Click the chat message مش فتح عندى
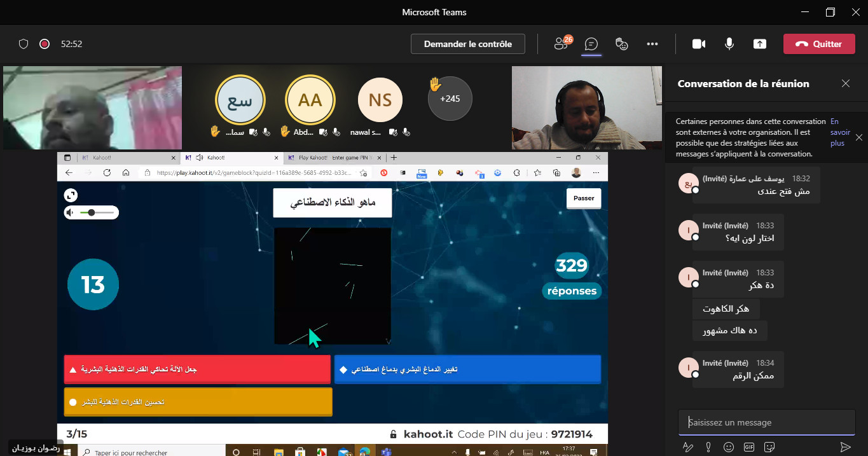The width and height of the screenshot is (868, 456). coord(784,191)
